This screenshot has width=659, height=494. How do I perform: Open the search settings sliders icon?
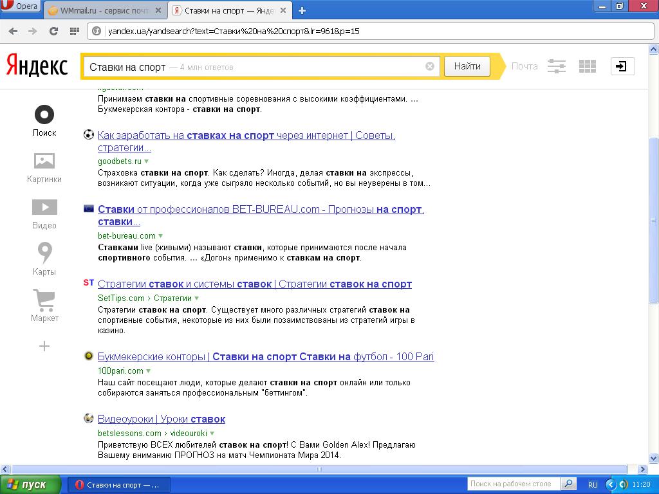click(557, 66)
